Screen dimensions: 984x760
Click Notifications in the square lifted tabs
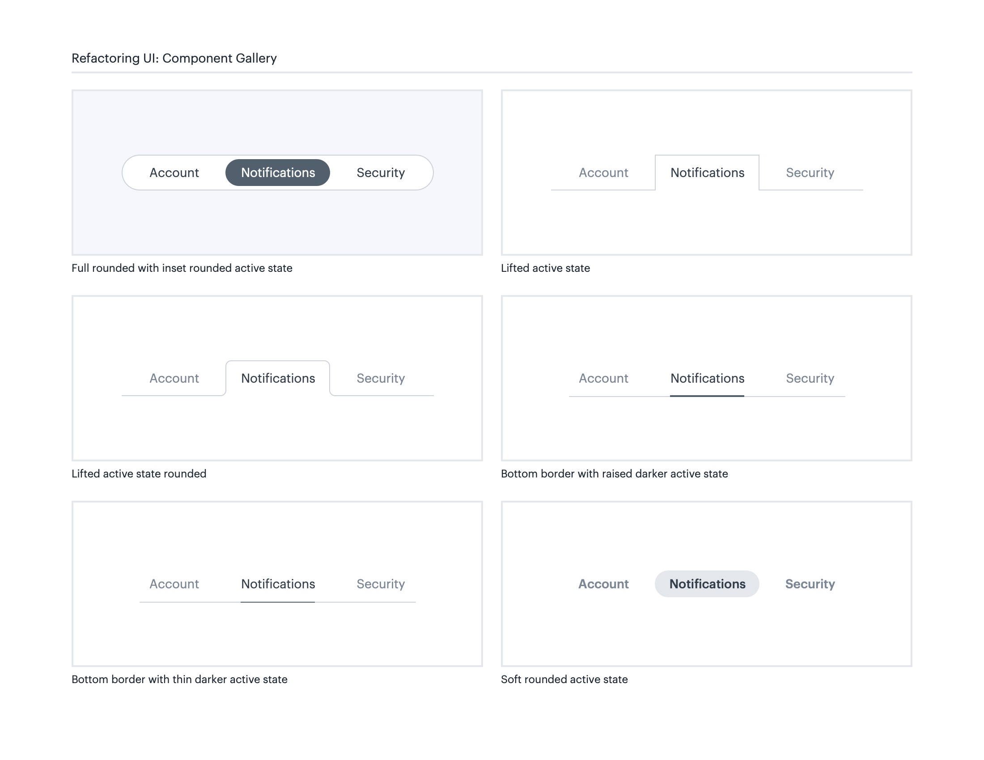[707, 173]
